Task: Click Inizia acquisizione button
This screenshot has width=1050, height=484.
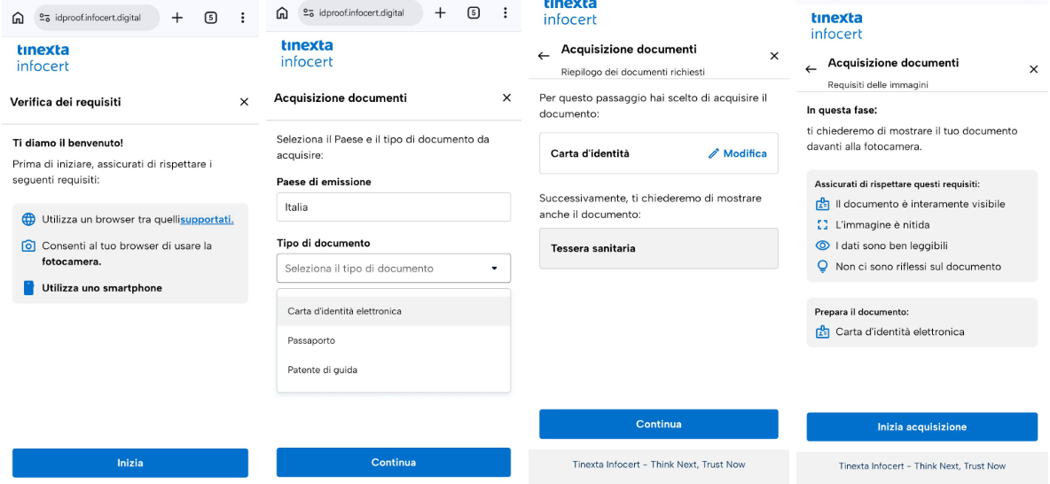Action: coord(921,426)
